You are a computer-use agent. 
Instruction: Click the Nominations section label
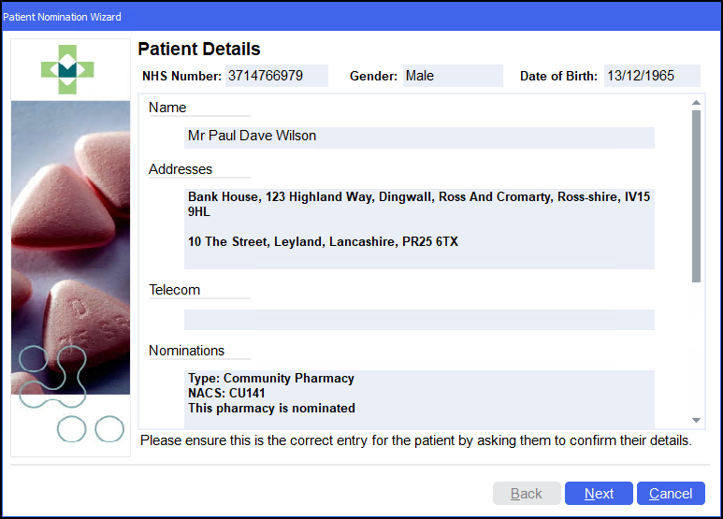[187, 351]
